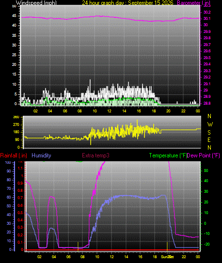Click the Windspeed (mph) title label
The width and height of the screenshot is (222, 263).
point(36,2)
